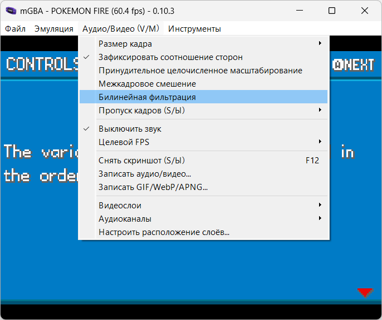Close the mGBA window

(x=365, y=11)
